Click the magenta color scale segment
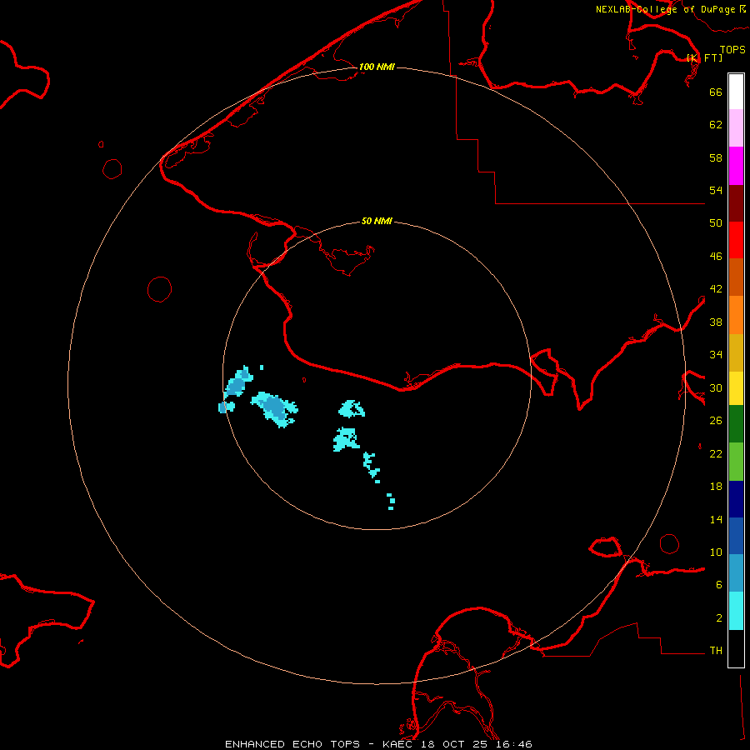750x750 pixels. click(x=736, y=166)
